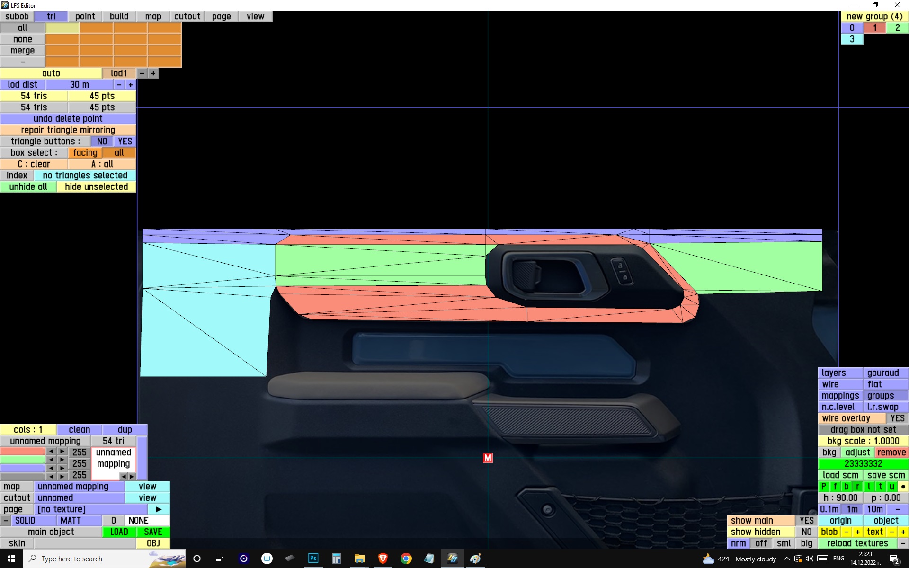The image size is (909, 568).
Task: Increase the blob size with plus
Action: [x=857, y=532]
